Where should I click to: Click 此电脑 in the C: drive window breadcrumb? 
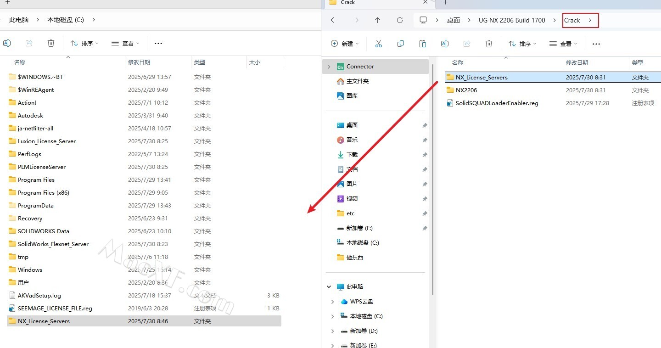(x=19, y=20)
